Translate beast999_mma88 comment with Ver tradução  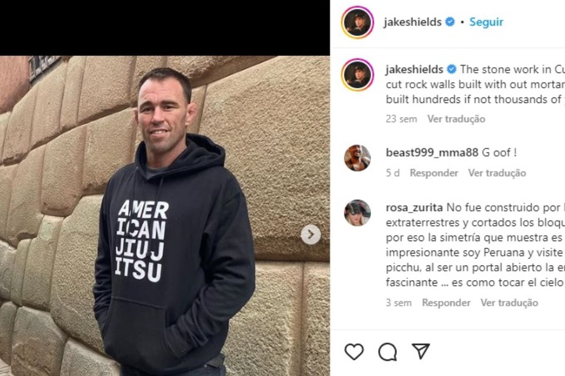[497, 173]
